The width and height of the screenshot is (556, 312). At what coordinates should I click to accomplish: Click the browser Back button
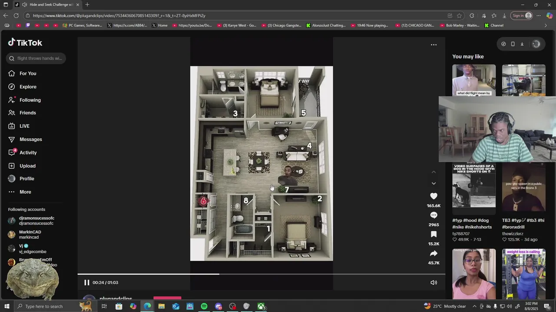pyautogui.click(x=6, y=16)
